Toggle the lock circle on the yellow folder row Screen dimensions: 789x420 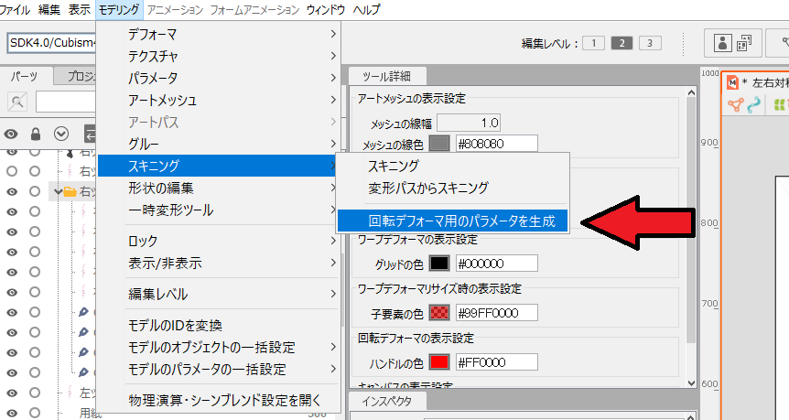click(35, 191)
